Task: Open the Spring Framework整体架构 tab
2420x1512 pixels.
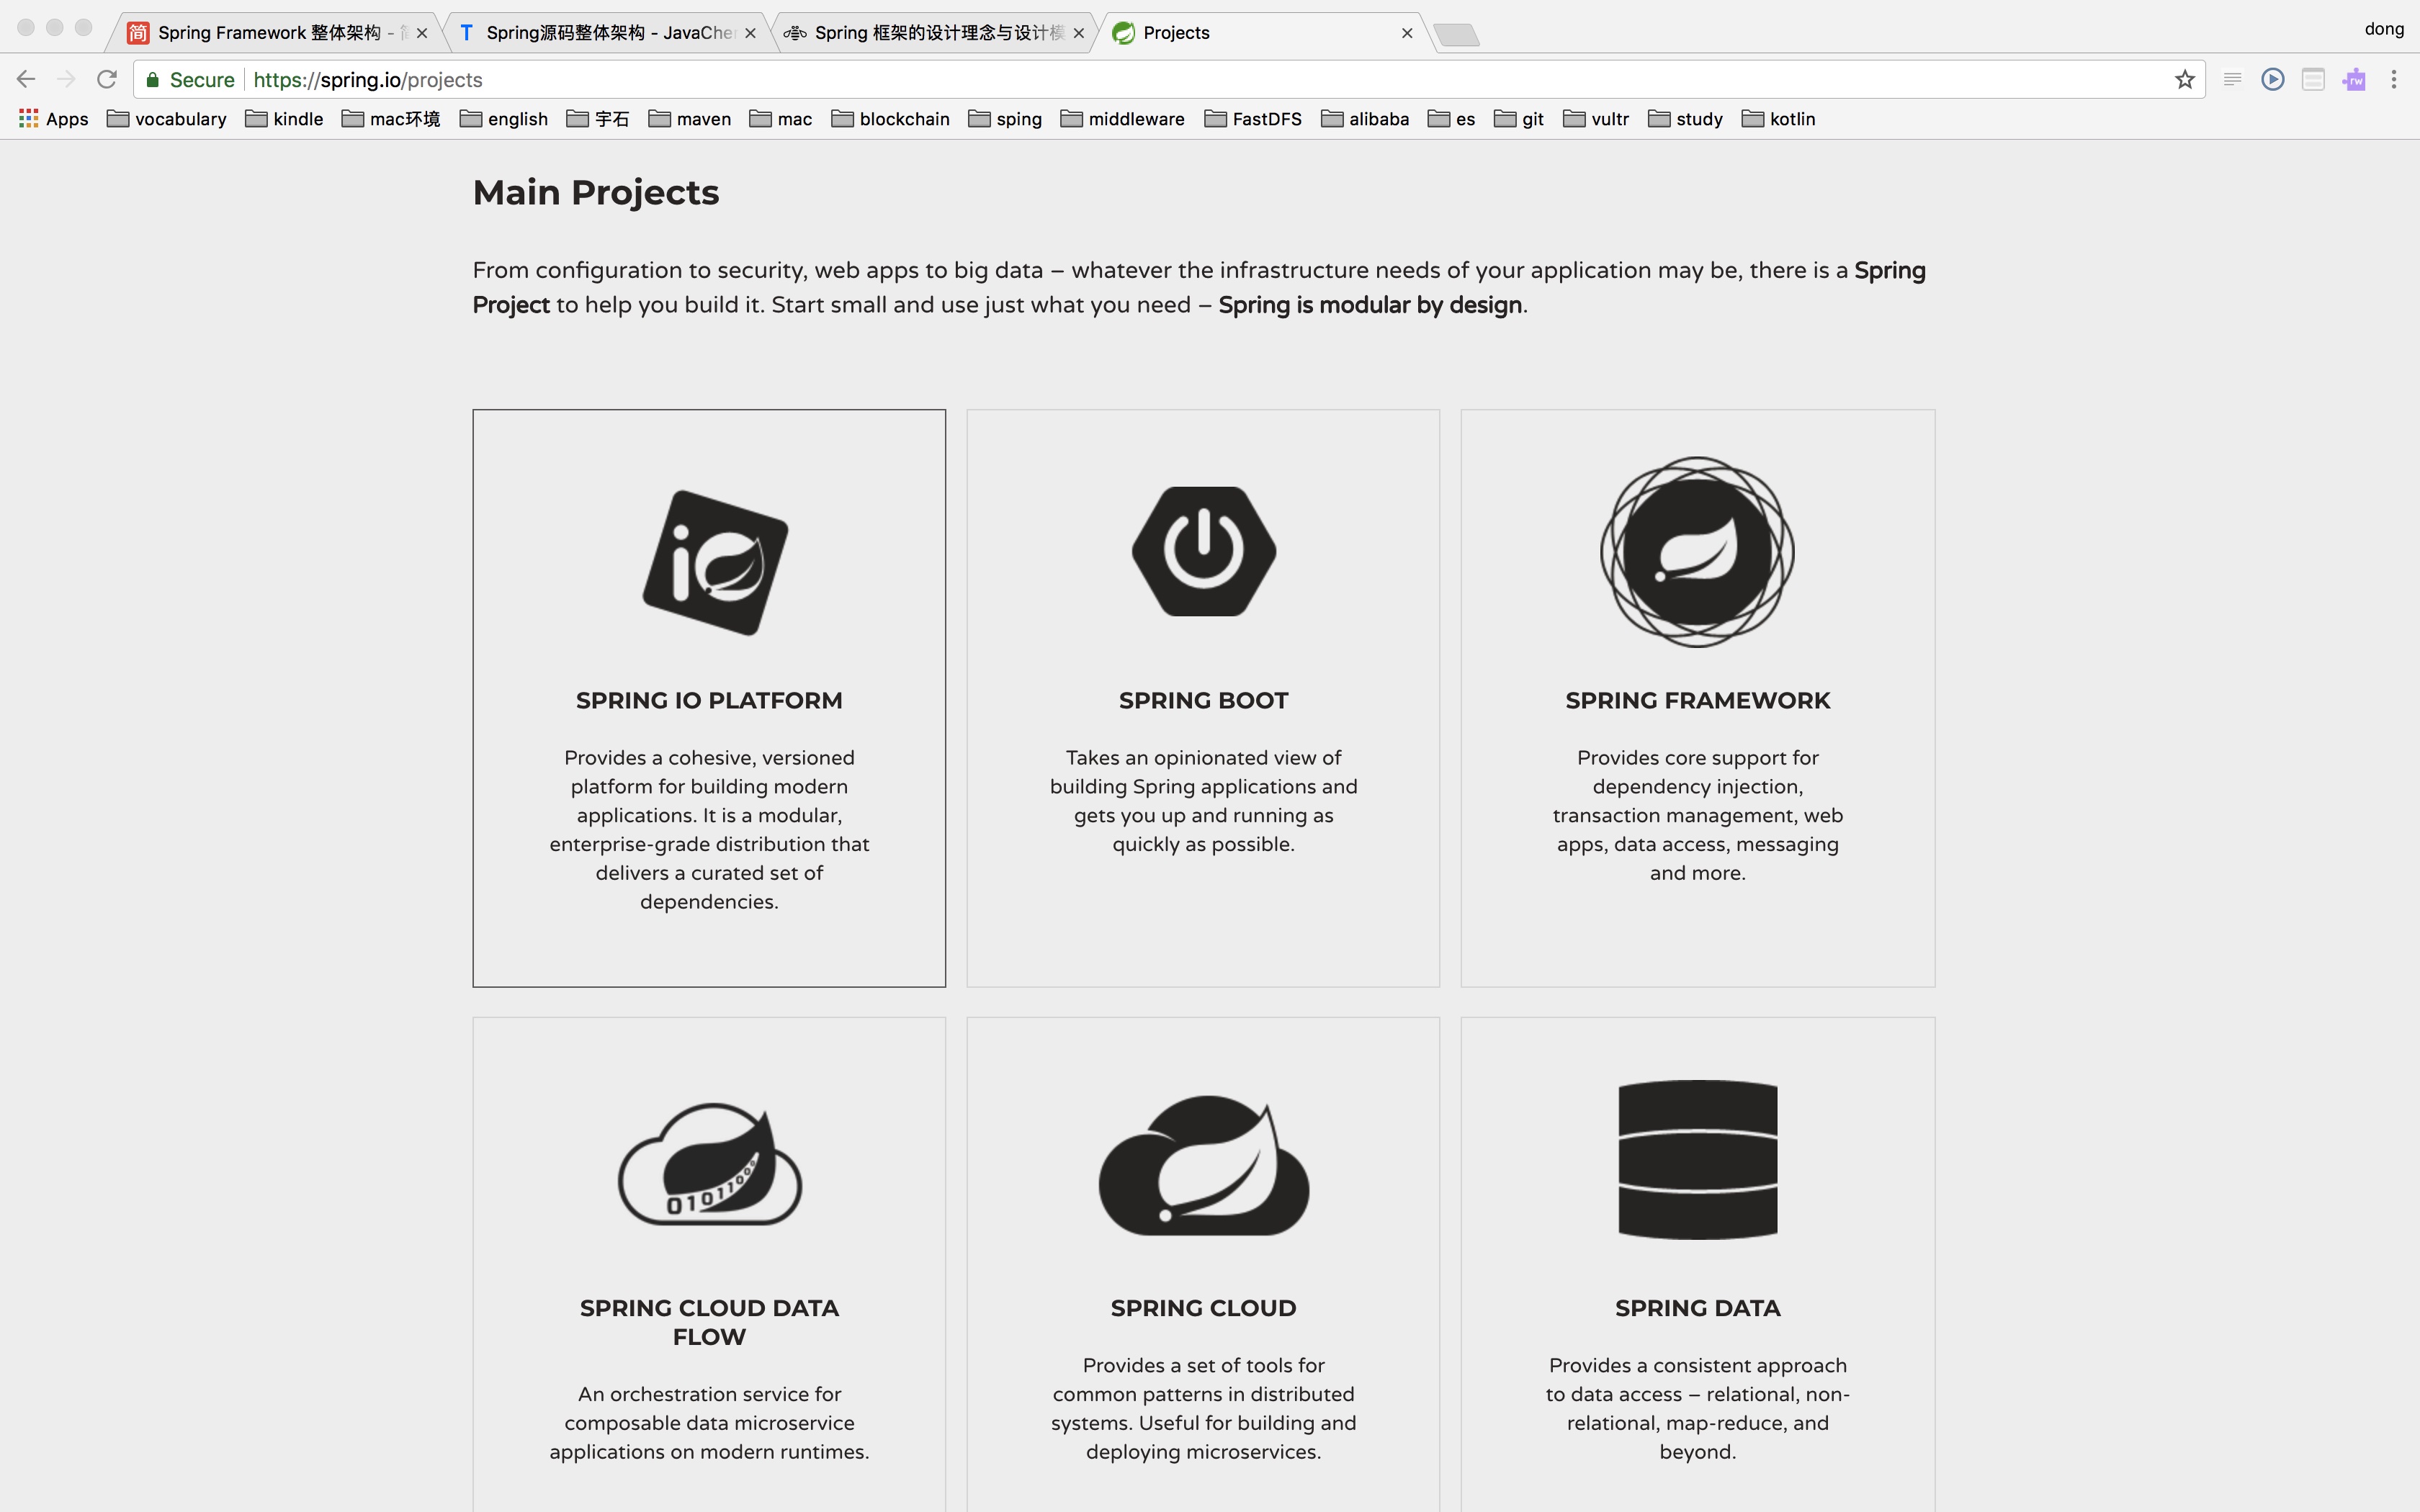Action: click(279, 32)
